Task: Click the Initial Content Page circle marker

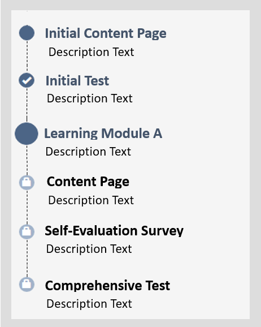Action: [27, 33]
